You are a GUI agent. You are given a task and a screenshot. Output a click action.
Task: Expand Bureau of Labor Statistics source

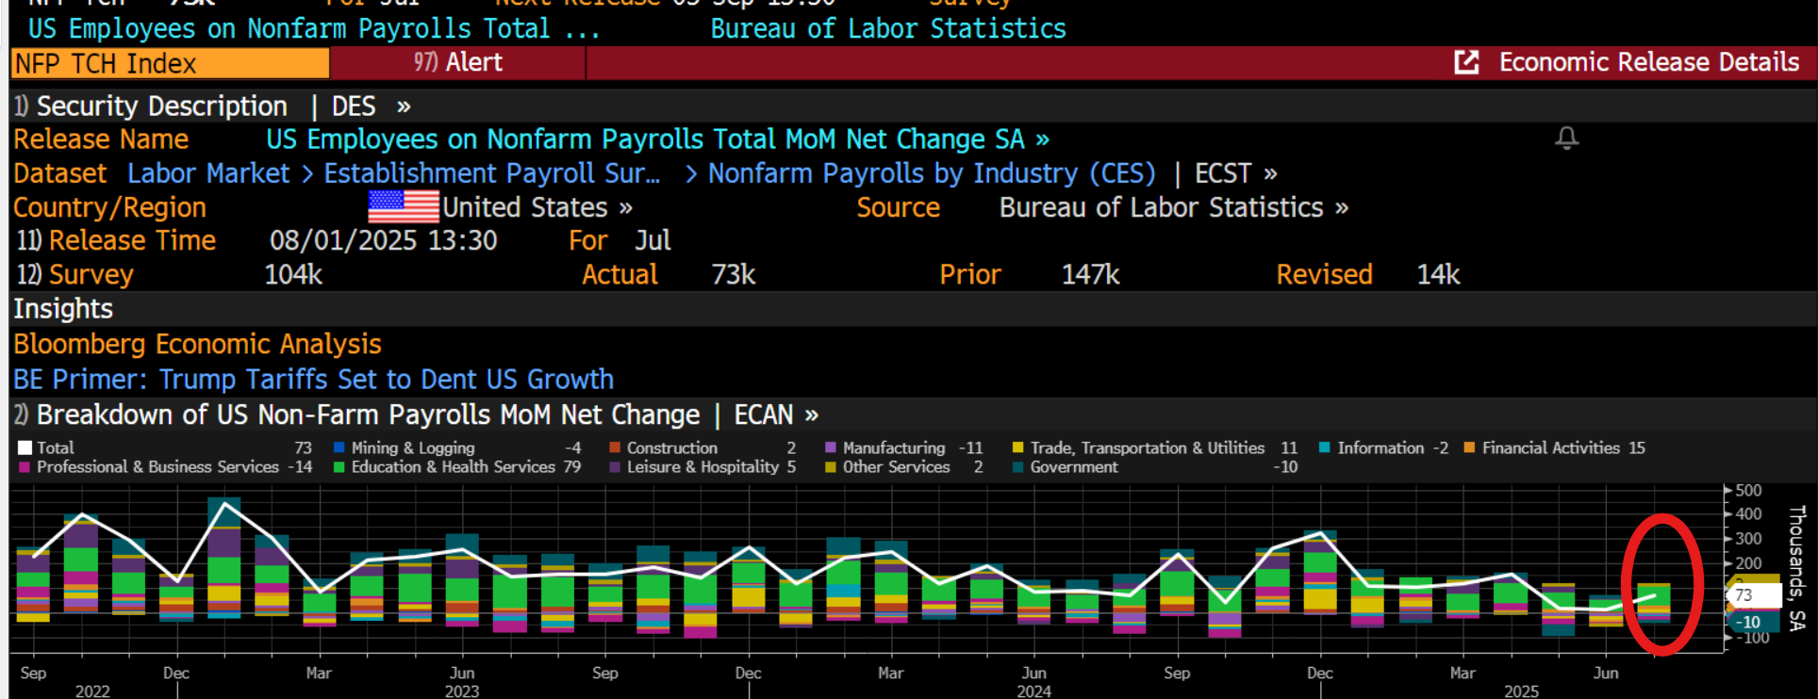click(x=1174, y=207)
